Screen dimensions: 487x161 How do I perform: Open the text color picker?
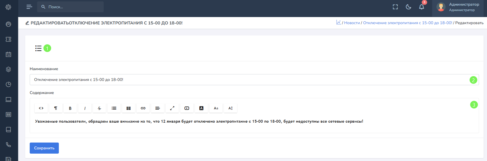pos(201,108)
